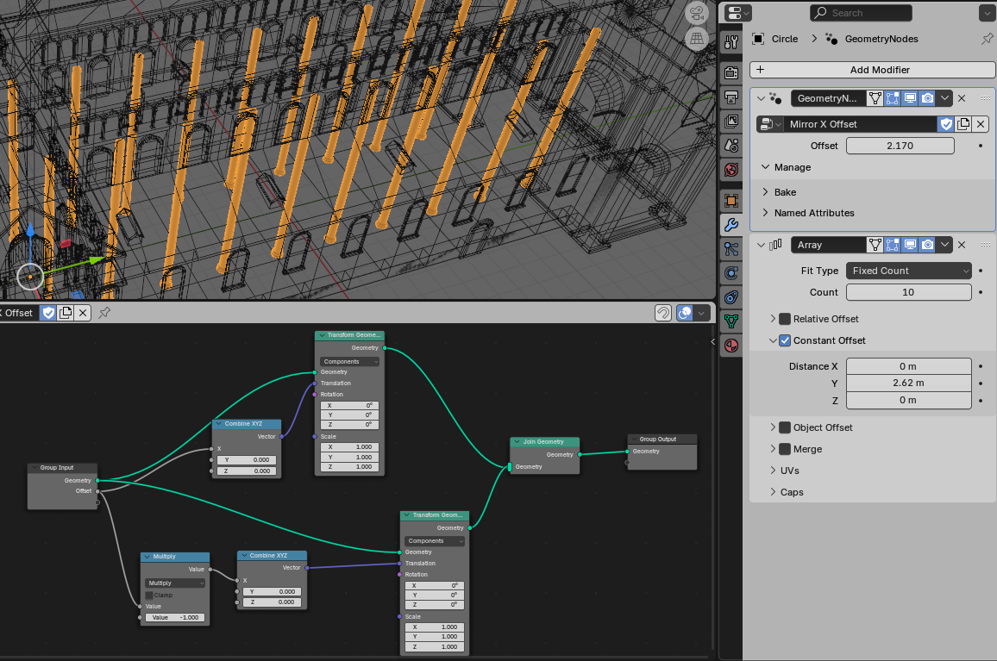Open the Render properties tab
Screen dimensions: 997x661
[x=731, y=72]
